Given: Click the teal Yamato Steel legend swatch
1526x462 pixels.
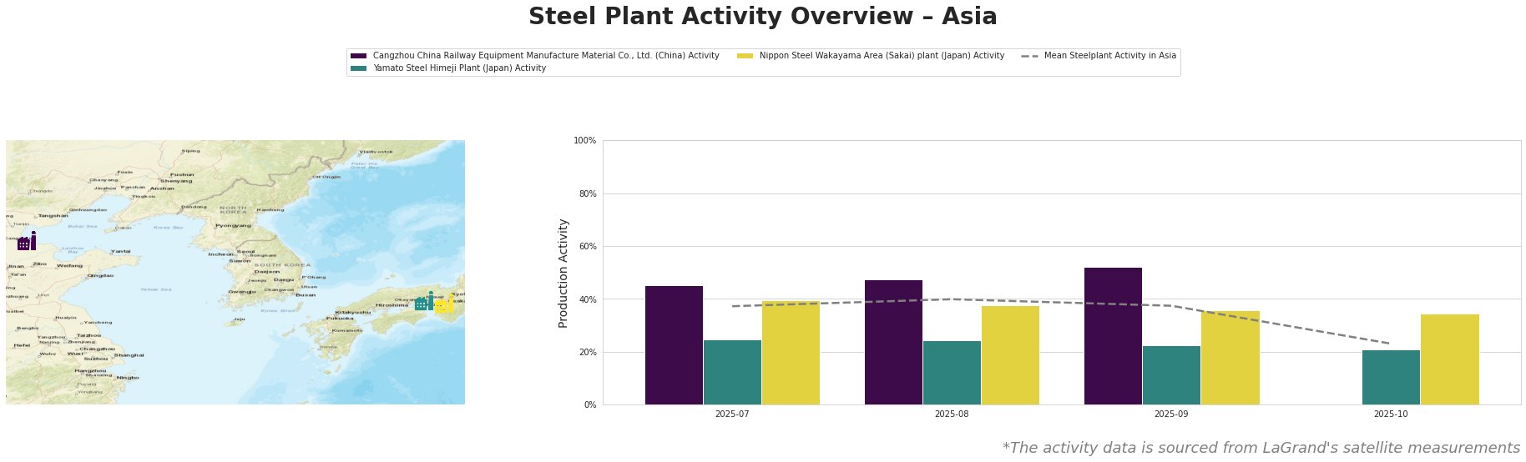Looking at the screenshot, I should coord(359,68).
